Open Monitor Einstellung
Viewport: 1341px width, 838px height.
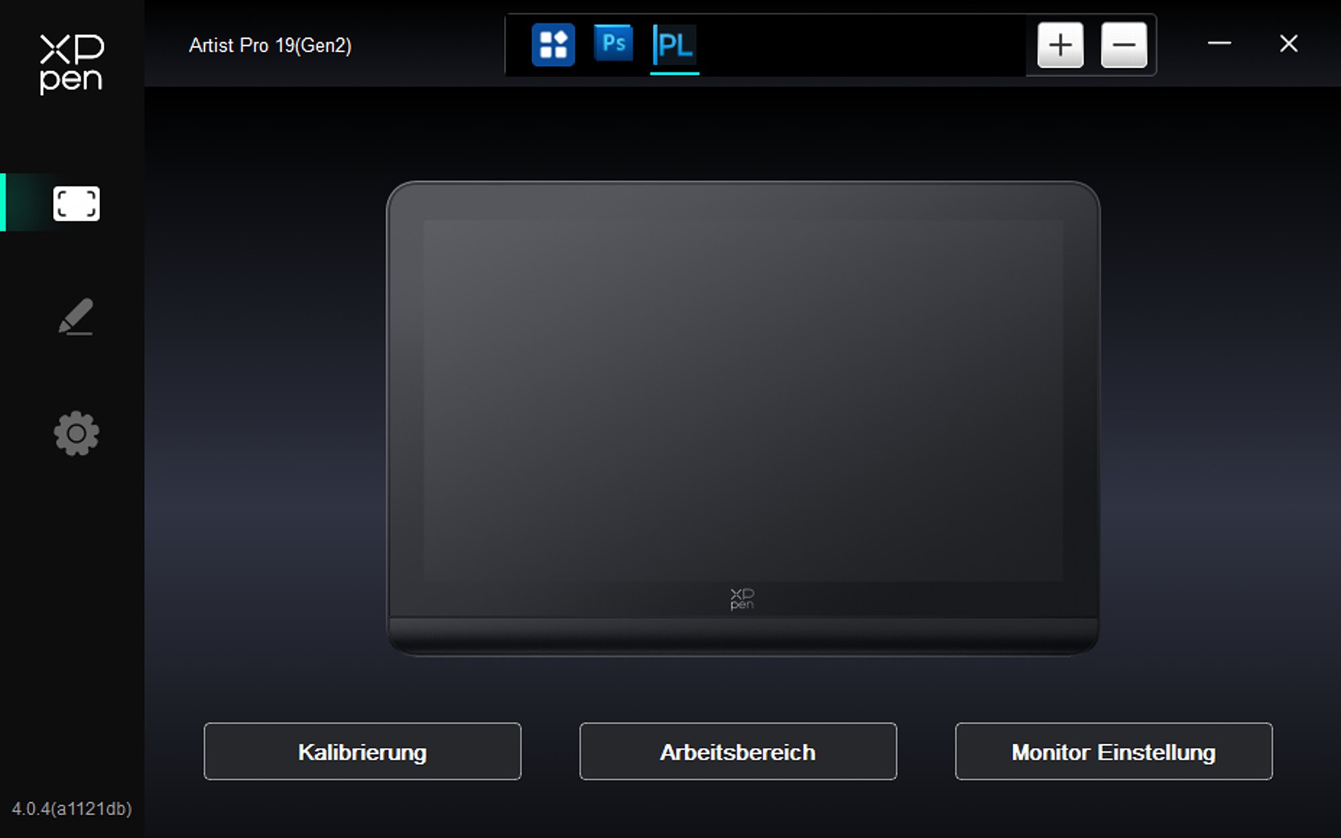click(1114, 752)
